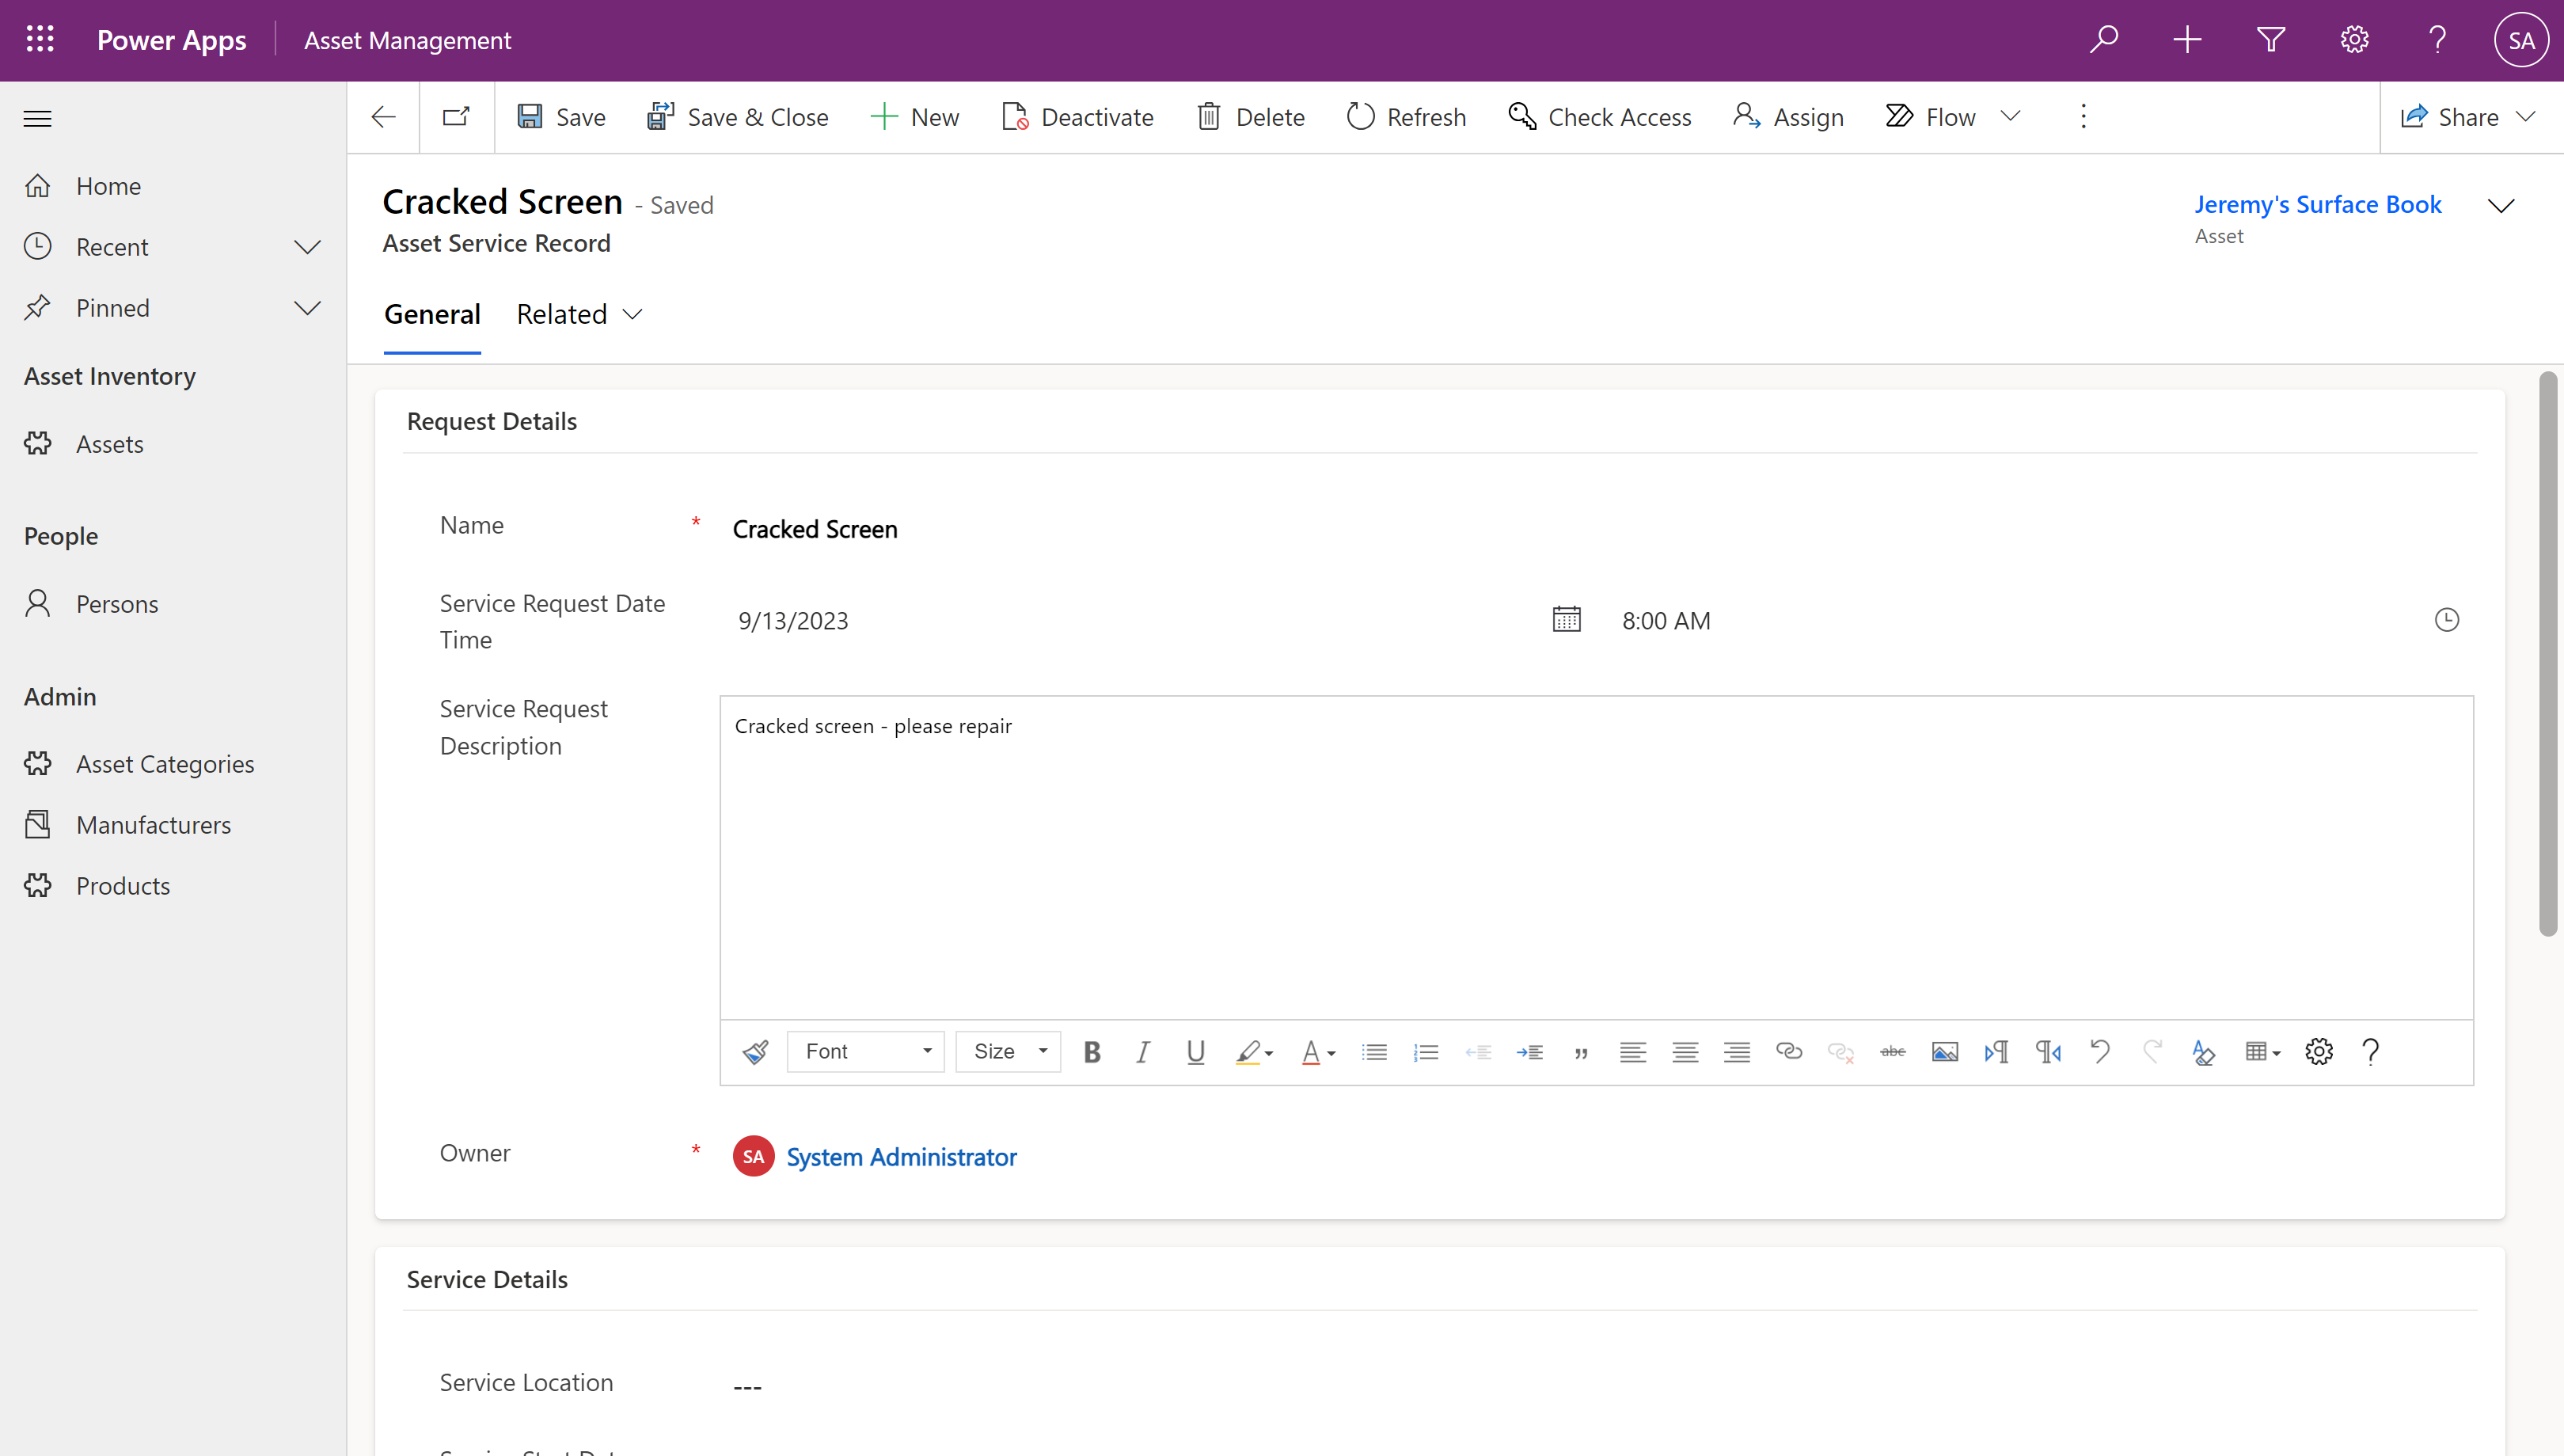
Task: Open the app launcher waffle icon
Action: coord(40,40)
